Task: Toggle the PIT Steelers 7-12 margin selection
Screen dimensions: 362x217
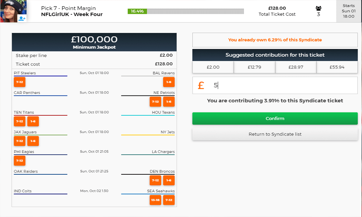Action: click(20, 82)
